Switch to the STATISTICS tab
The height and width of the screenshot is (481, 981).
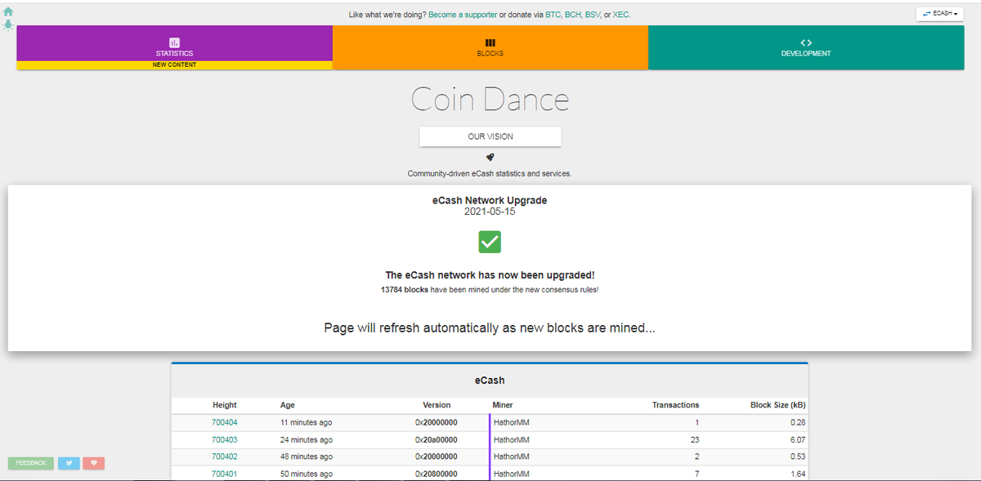click(174, 47)
